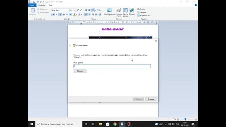
Task: Align text left in paragraph group
Action: 86,14
